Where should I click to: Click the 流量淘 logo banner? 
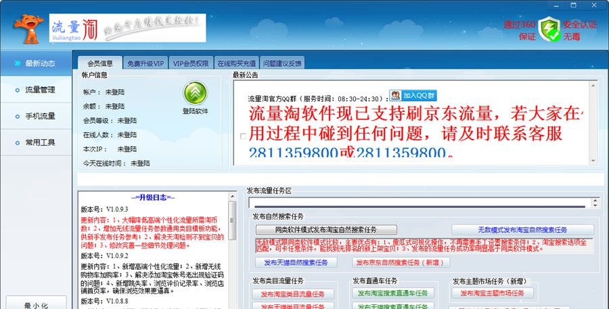pyautogui.click(x=127, y=28)
